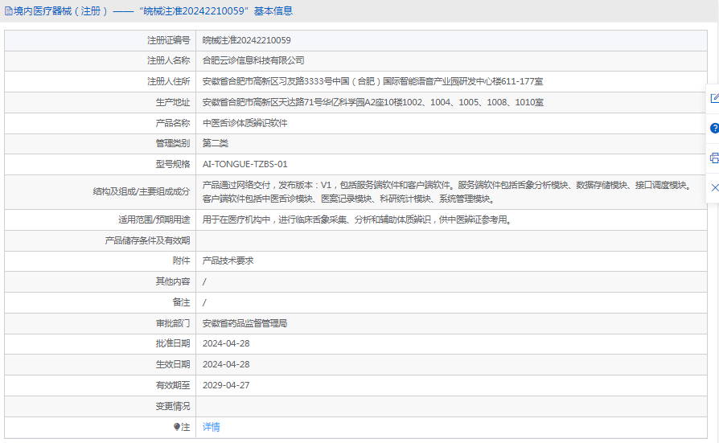This screenshot has width=719, height=443.
Task: Click the 注册人名称 label
Action: pyautogui.click(x=168, y=60)
